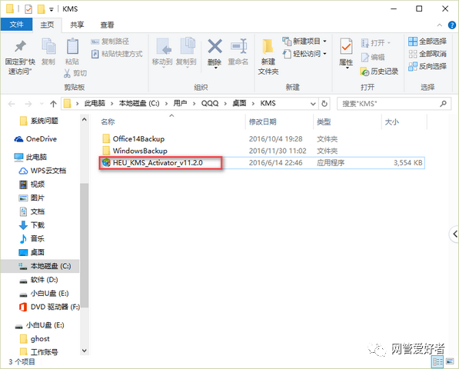Open DVD 驱动器 (F:) in navigation pane
The image size is (459, 369).
(49, 307)
